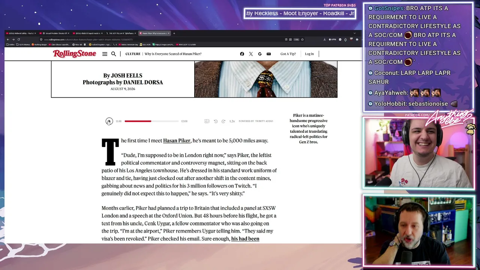Switch to the Abdul El-Sayed reacts tab
Viewport: 480px width, 270px height.
(87, 33)
